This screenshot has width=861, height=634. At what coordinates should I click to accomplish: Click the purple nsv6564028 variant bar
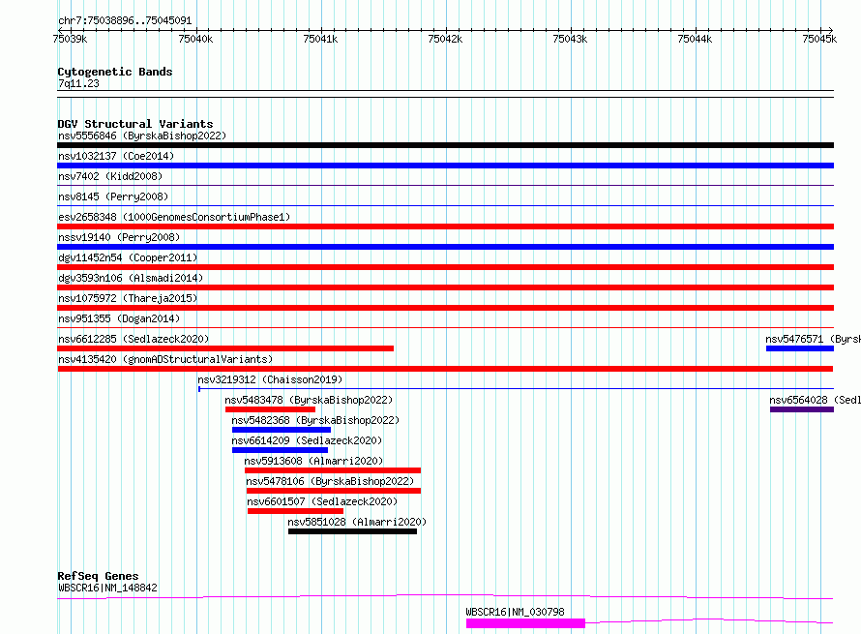tap(802, 409)
